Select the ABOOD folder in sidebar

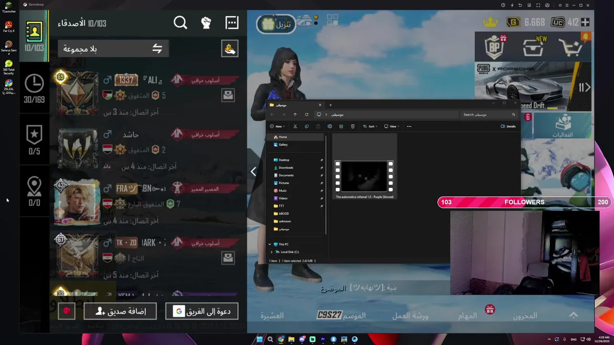[x=283, y=214]
